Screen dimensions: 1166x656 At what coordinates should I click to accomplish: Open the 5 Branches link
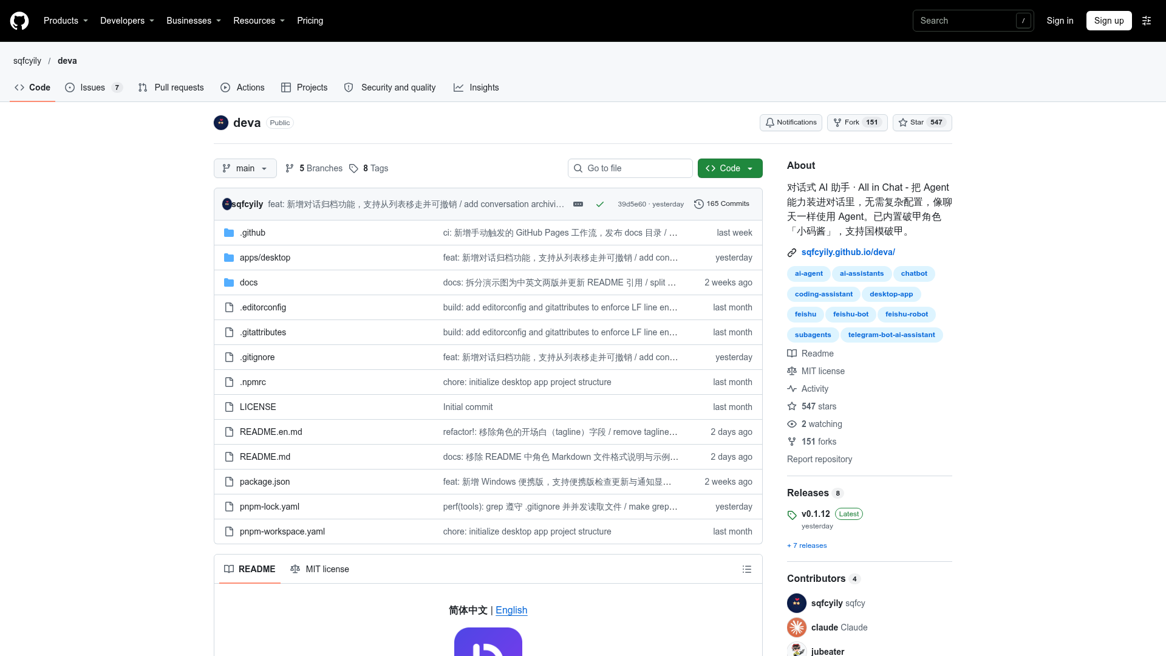coord(314,168)
